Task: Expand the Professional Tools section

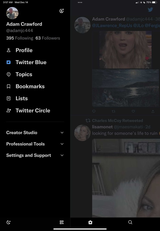Action: coord(35,144)
